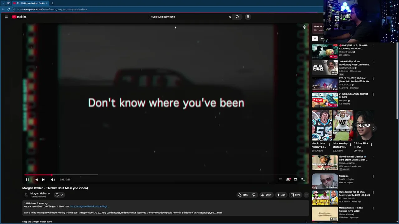Toggle the notification bell for Morgan Wallen
Screen dimensions: 399x224
[57, 195]
